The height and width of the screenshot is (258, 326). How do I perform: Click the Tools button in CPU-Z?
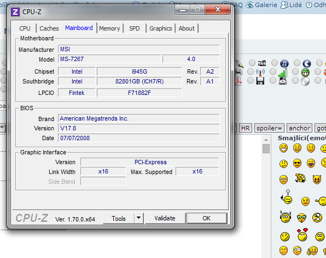(119, 218)
